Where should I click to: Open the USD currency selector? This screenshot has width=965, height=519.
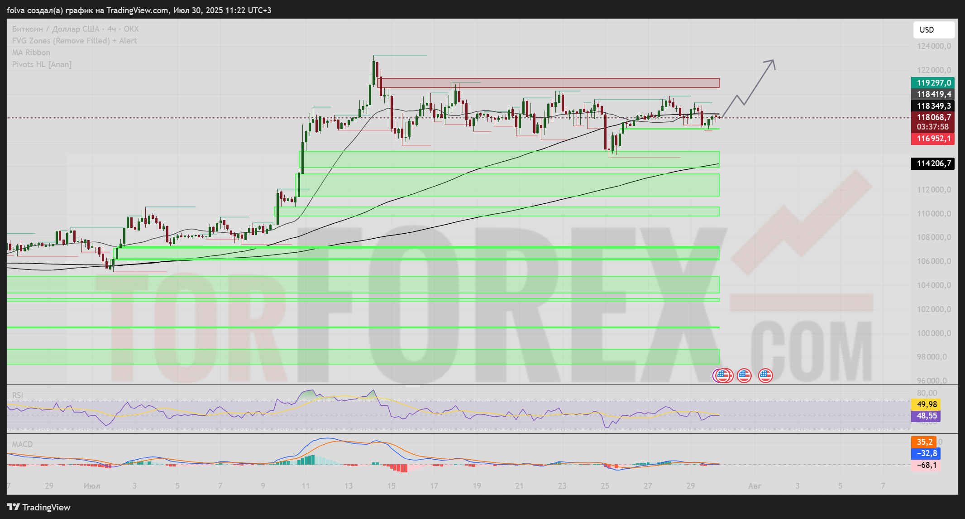coord(933,30)
